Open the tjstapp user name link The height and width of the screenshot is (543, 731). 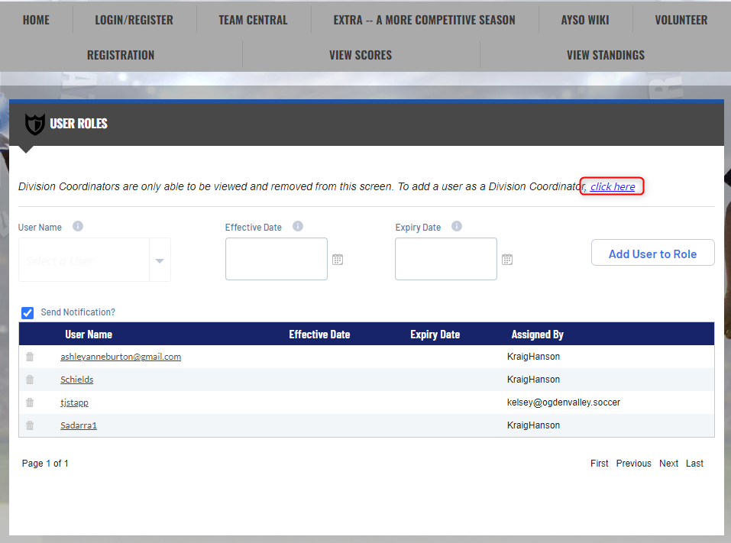click(74, 402)
